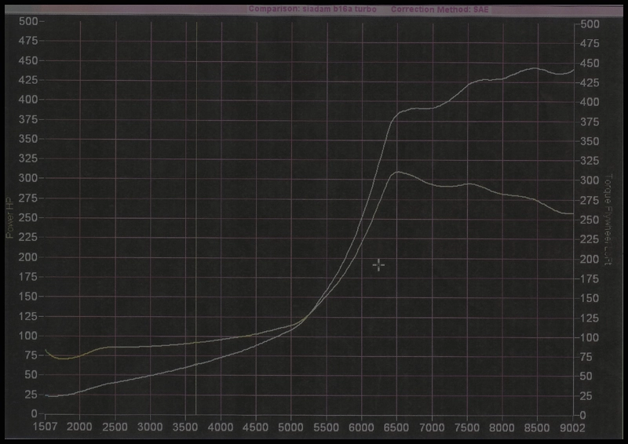Select 100 on the Power HP axis
628x444 pixels.
(28, 336)
